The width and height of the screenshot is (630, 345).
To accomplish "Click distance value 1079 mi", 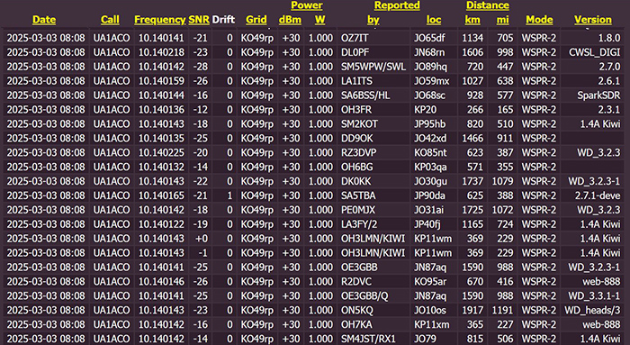I will (x=502, y=181).
